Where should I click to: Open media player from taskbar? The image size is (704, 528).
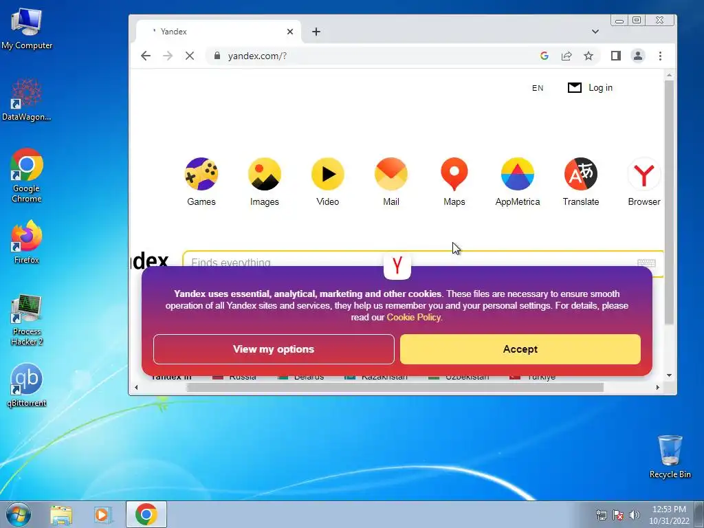click(102, 514)
